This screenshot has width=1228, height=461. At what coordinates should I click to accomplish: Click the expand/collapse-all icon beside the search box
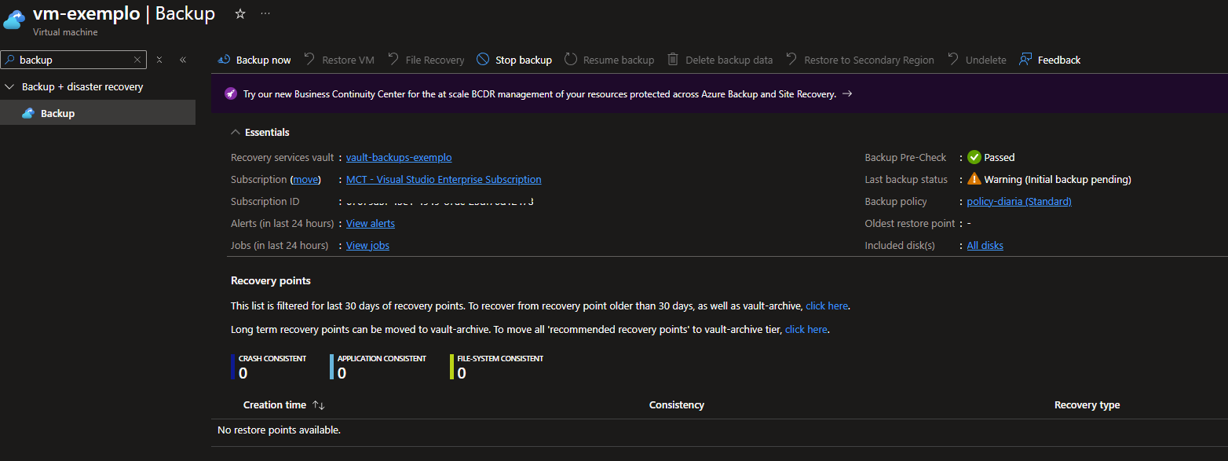coord(159,60)
